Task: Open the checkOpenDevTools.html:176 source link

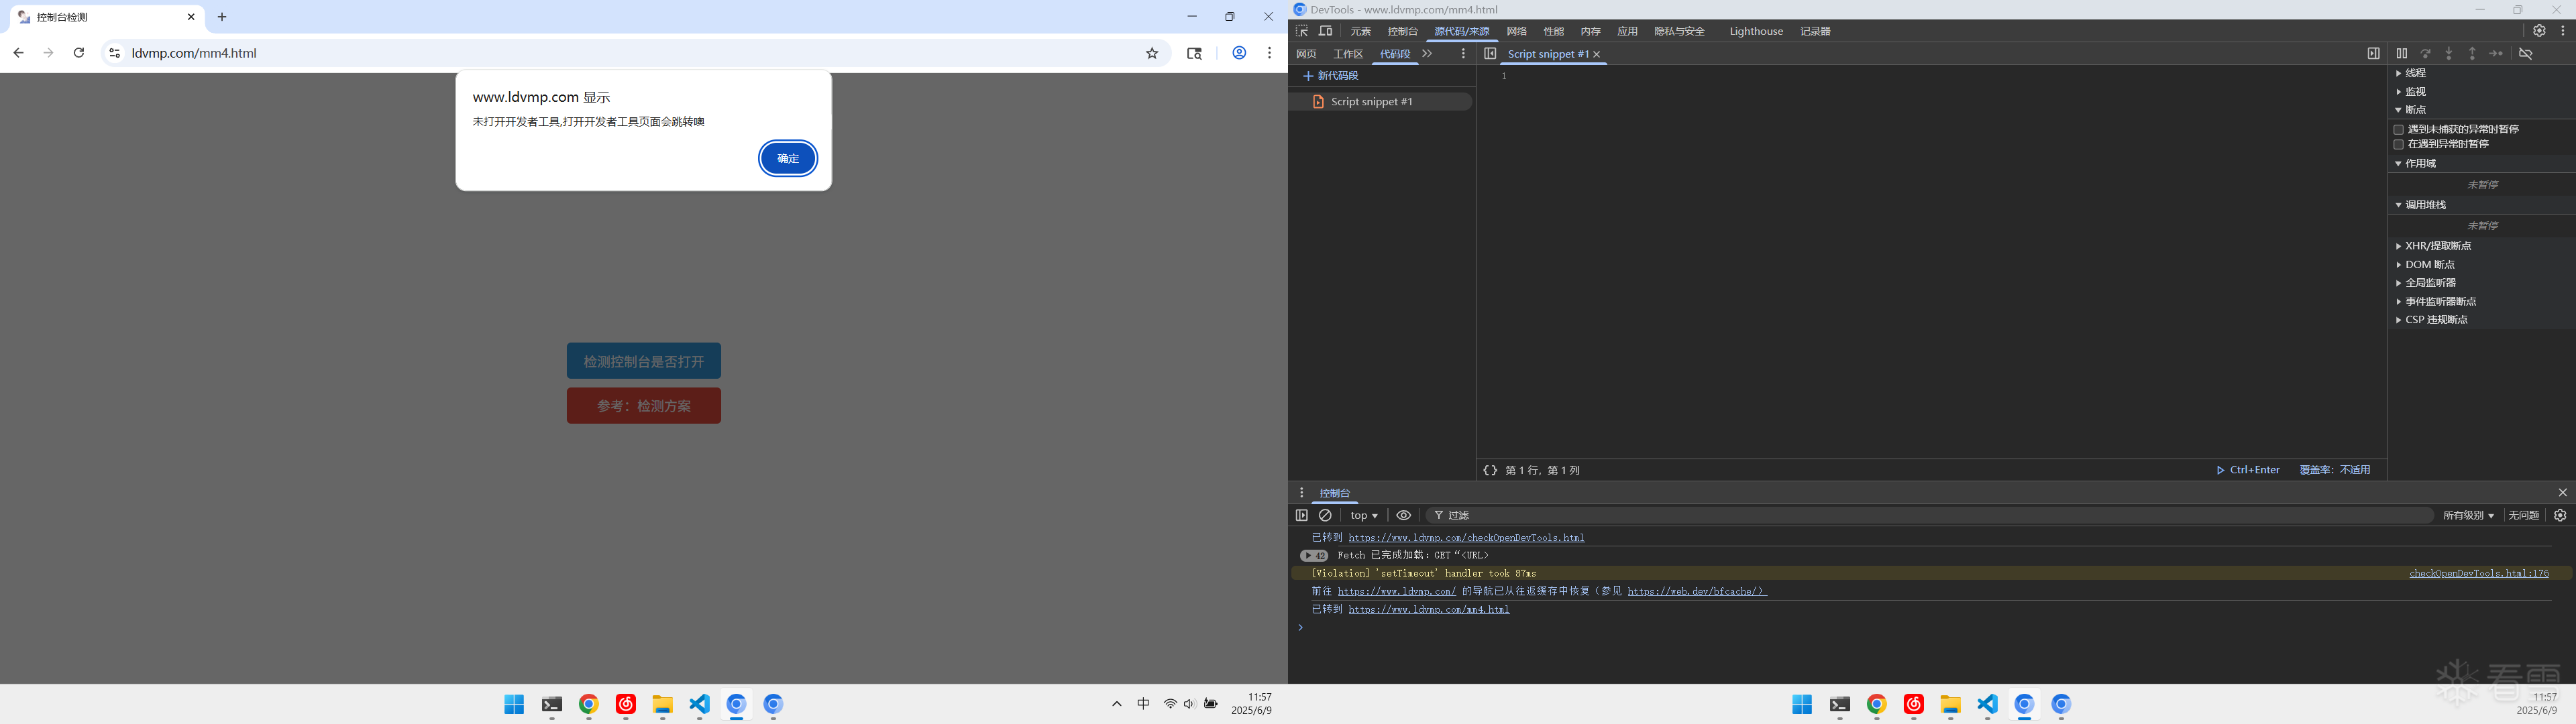Action: coord(2478,574)
